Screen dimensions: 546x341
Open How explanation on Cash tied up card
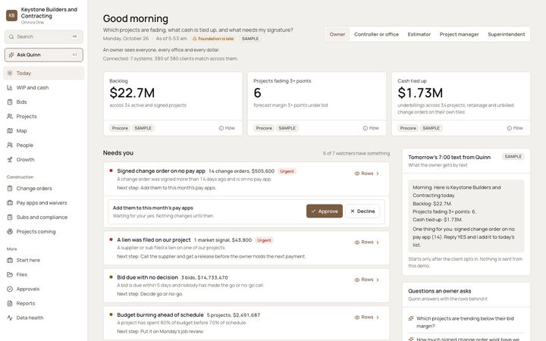515,128
